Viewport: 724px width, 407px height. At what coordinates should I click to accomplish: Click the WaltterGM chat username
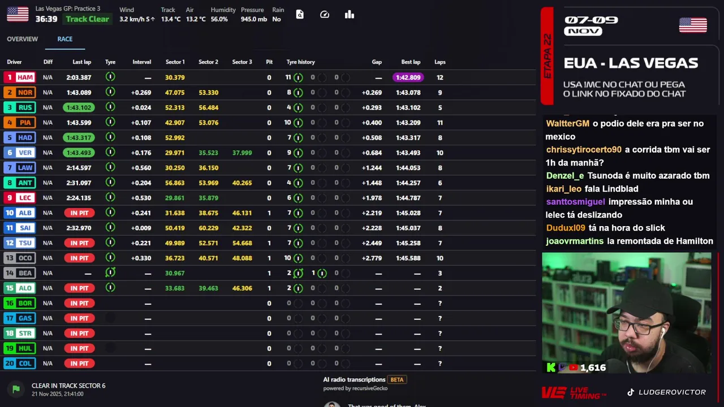[567, 123]
